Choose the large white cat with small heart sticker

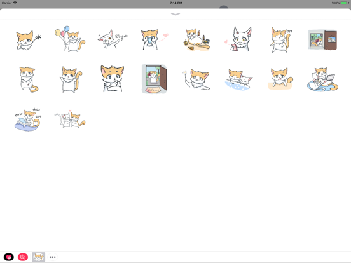point(239,39)
